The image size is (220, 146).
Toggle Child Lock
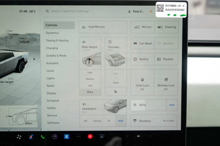[x=142, y=82]
